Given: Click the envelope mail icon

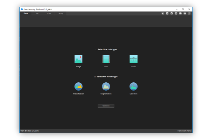Looking at the screenshot, I should click(x=185, y=13).
